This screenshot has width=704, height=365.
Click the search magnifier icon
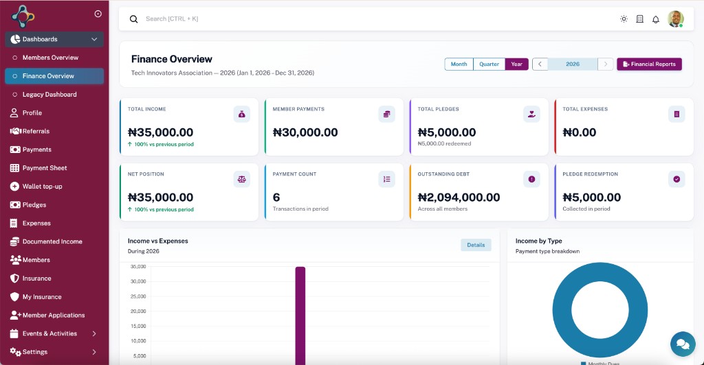coord(134,19)
